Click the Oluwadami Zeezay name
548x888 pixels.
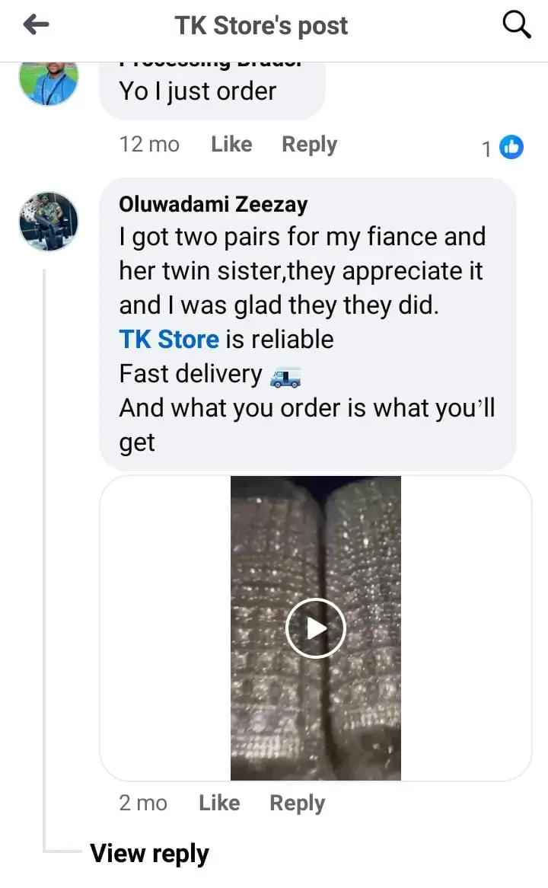[213, 204]
